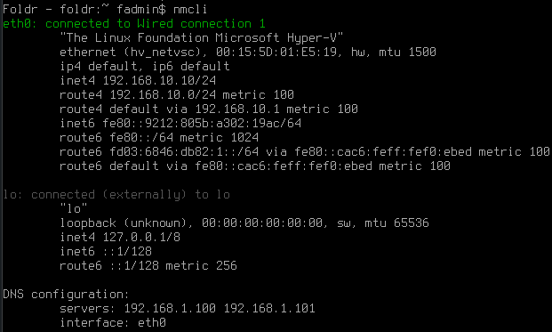The width and height of the screenshot is (552, 332).
Task: Click the DNS server 192.168.1.101
Action: point(269,309)
